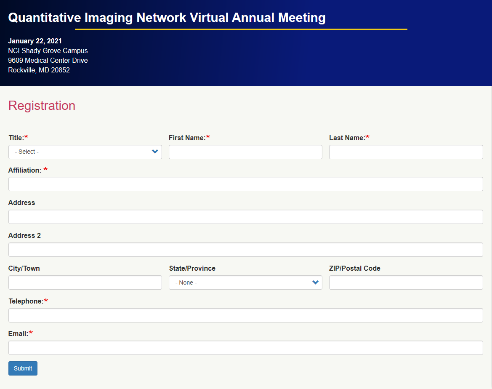Click the City/Town input field
This screenshot has height=389, width=492.
coord(85,282)
